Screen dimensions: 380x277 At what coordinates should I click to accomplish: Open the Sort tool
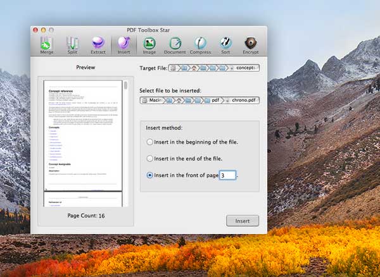coord(225,46)
